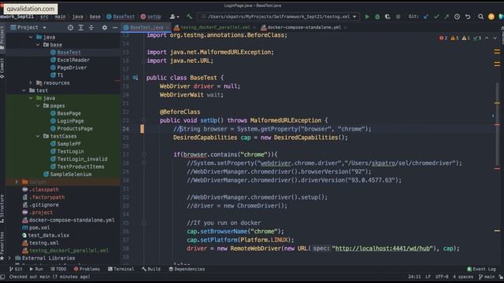Push commits with the Git arrow icon
The image size is (504, 283).
pos(447,17)
